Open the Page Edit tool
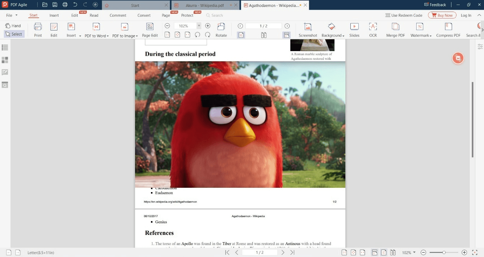The image size is (484, 257). 150,30
